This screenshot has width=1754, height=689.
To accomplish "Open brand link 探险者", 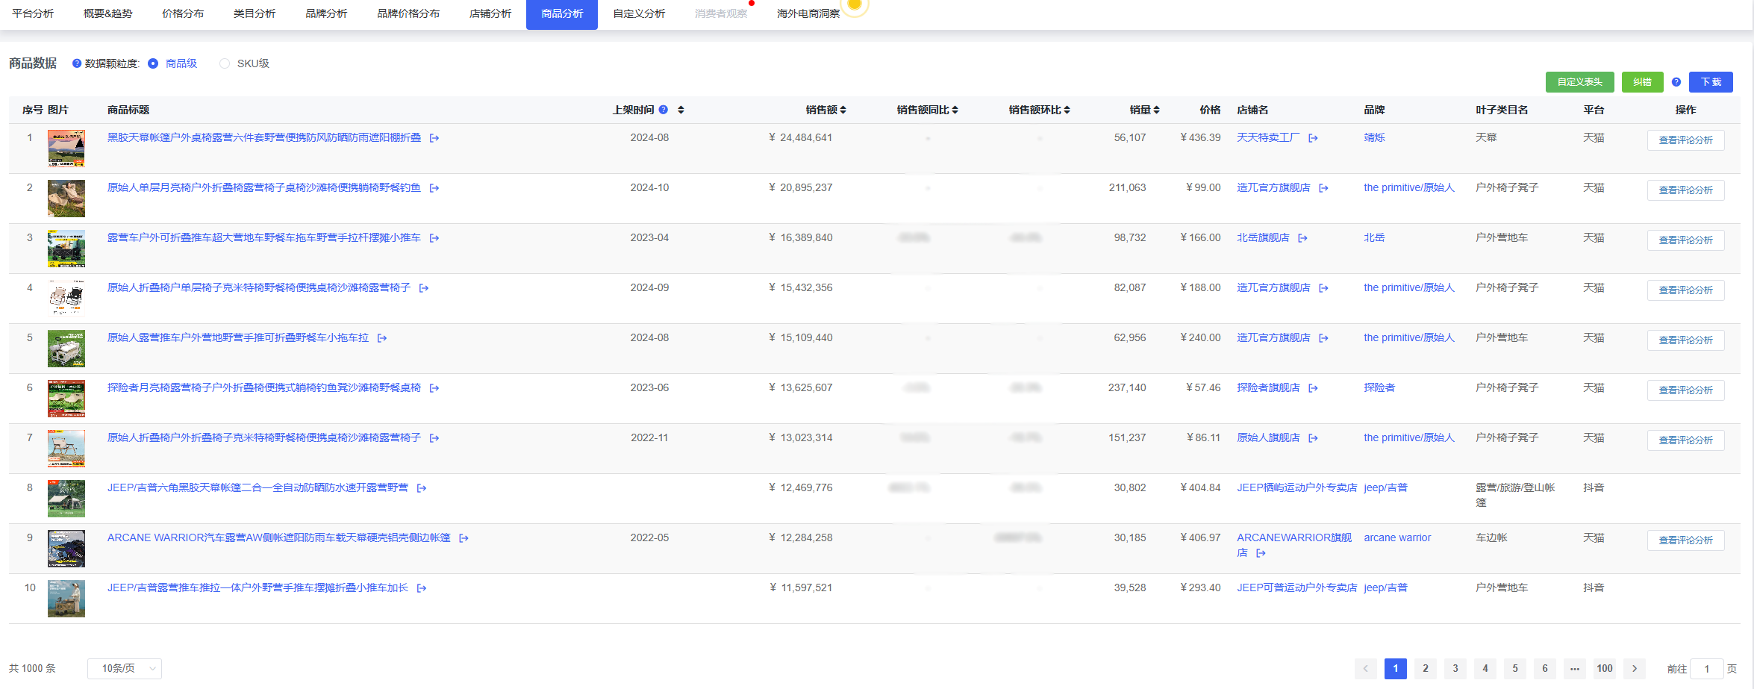I will (1379, 388).
